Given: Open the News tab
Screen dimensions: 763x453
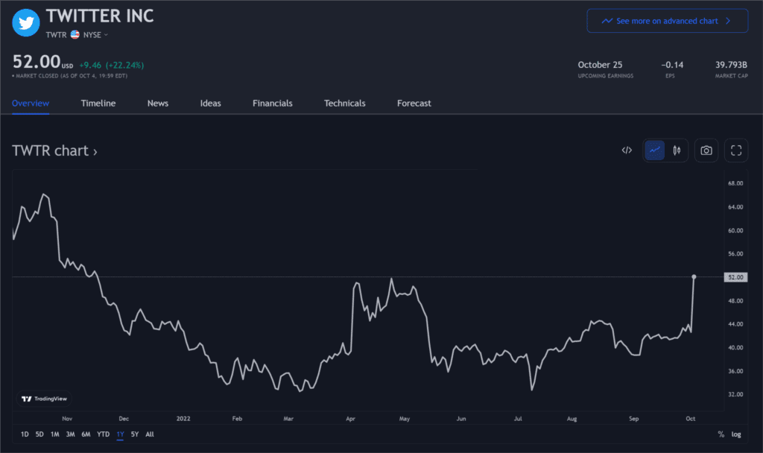Looking at the screenshot, I should [x=158, y=103].
